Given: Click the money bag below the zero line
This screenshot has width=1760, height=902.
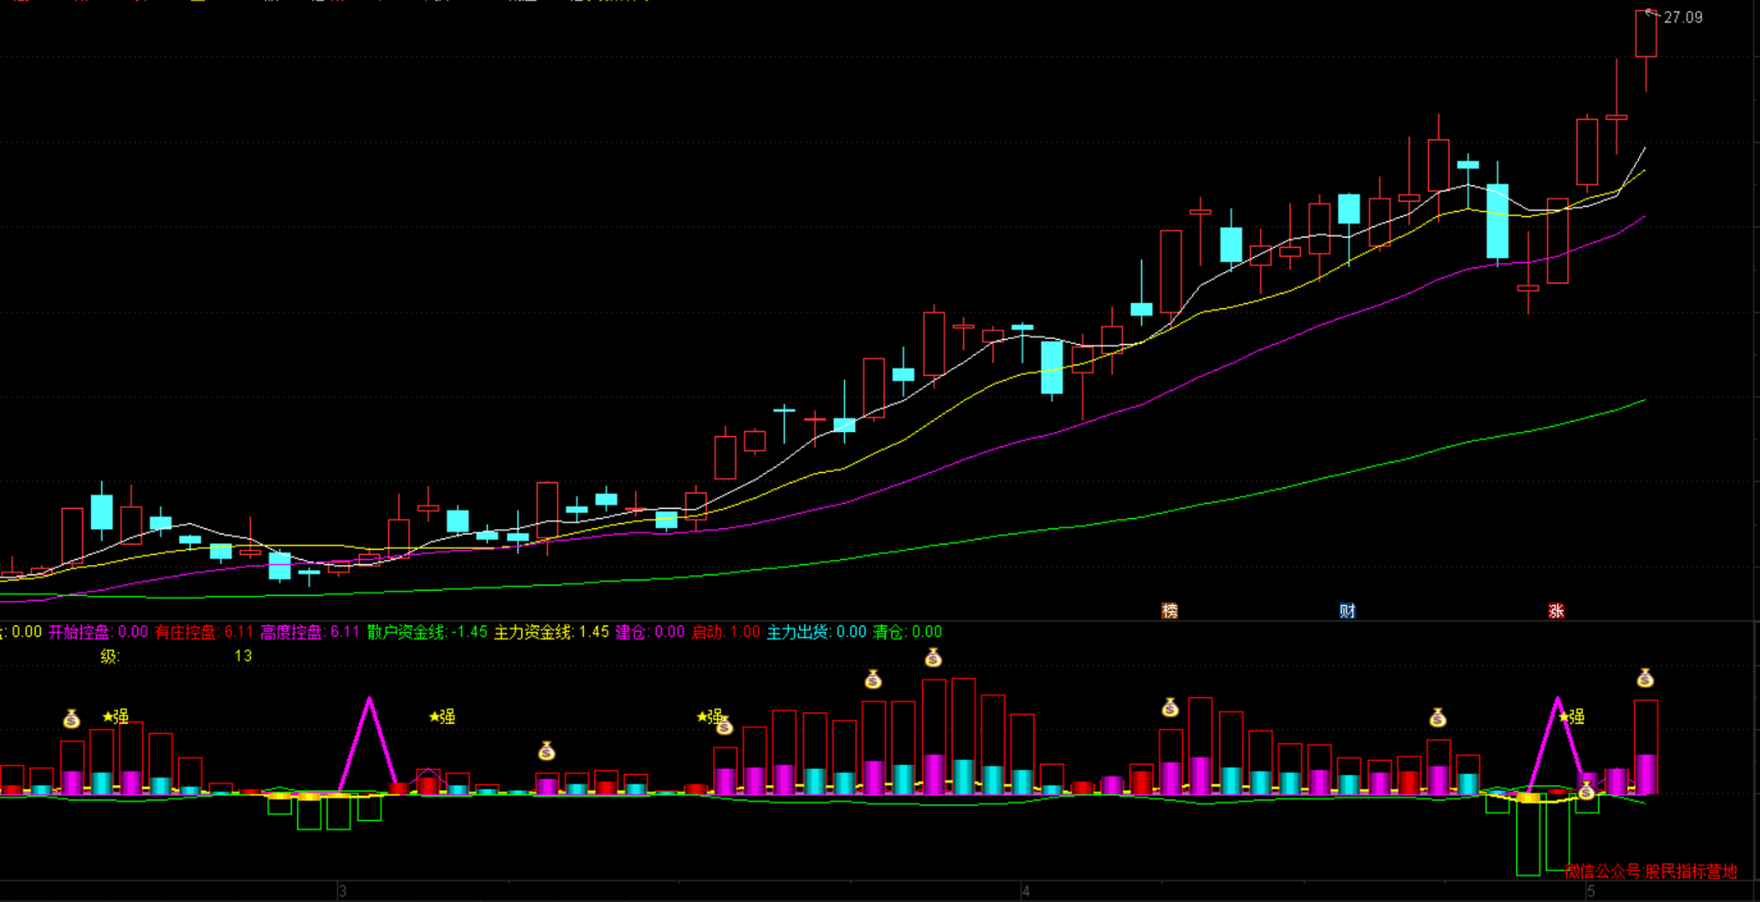Looking at the screenshot, I should [1586, 791].
